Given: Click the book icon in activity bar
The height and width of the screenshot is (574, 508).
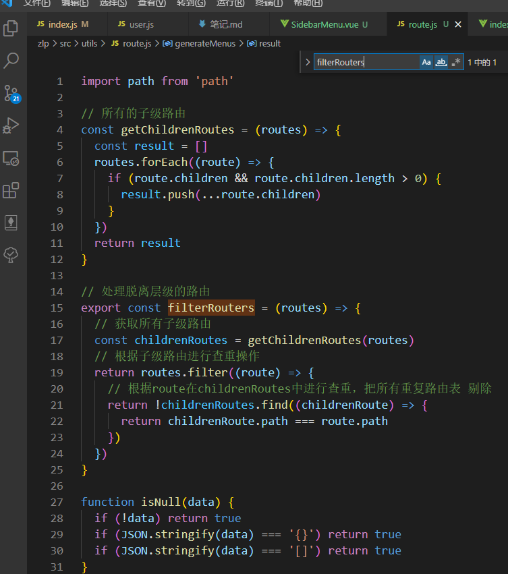Looking at the screenshot, I should (11, 222).
